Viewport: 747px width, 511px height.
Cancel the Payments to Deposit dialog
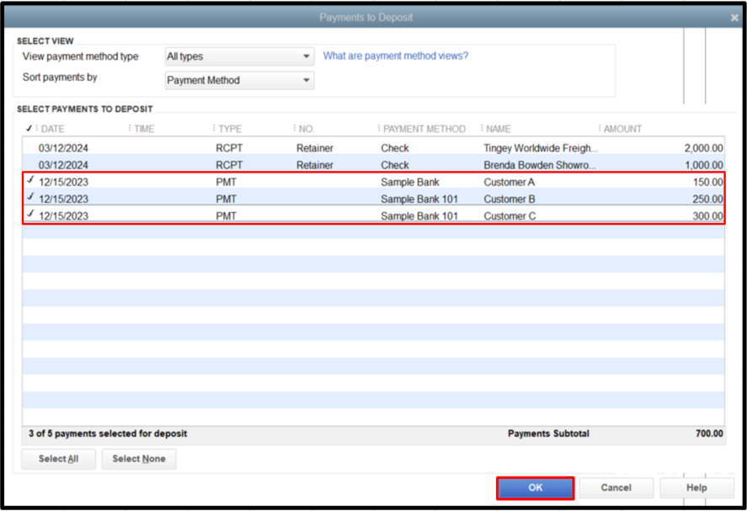[x=616, y=487]
